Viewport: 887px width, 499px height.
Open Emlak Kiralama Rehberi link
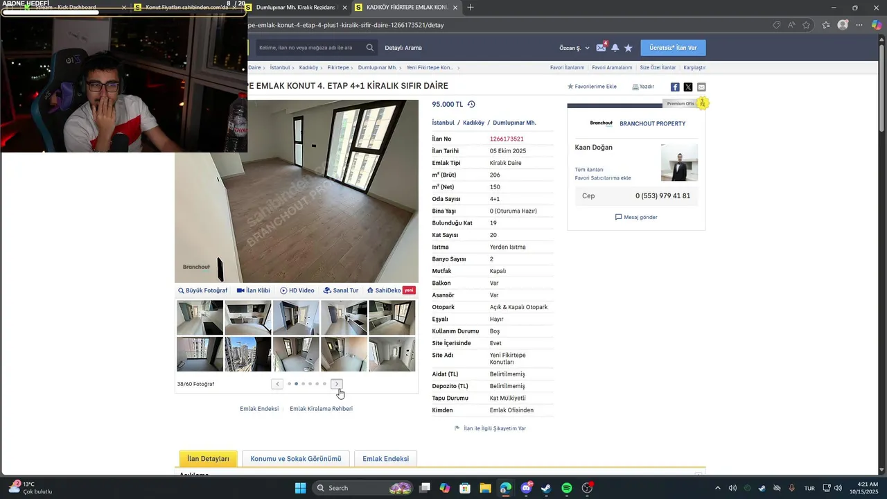coord(321,409)
